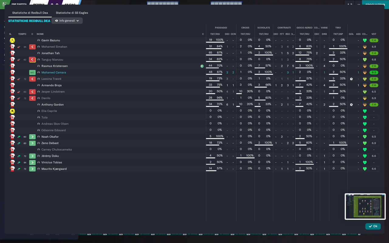
Task: Click the PASSAGGI column group header
Action: click(x=221, y=28)
